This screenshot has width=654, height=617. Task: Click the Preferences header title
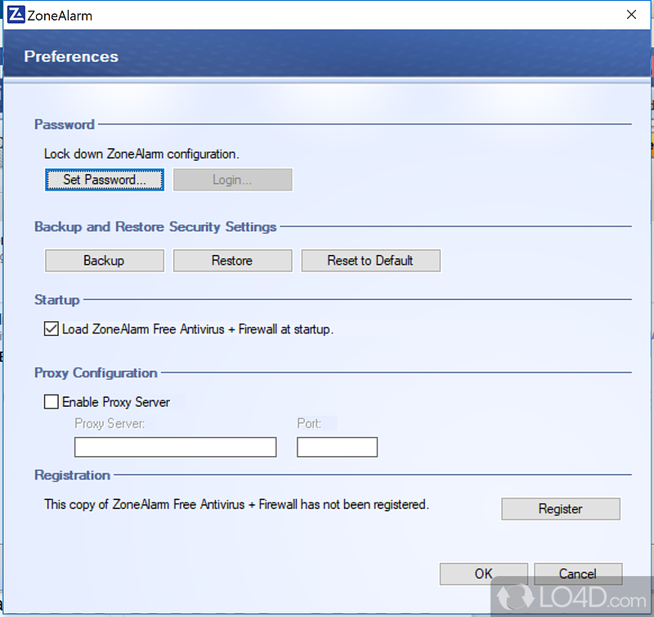tap(71, 56)
